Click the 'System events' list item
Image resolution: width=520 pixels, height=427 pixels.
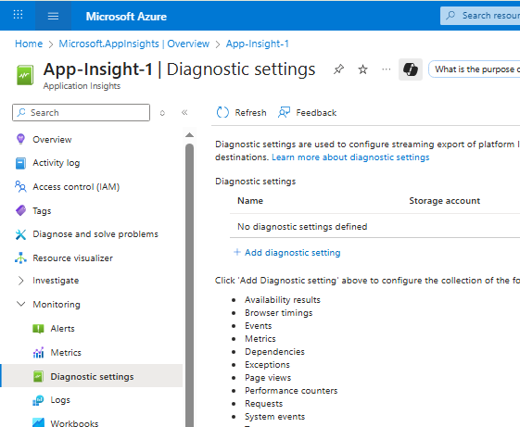click(274, 417)
